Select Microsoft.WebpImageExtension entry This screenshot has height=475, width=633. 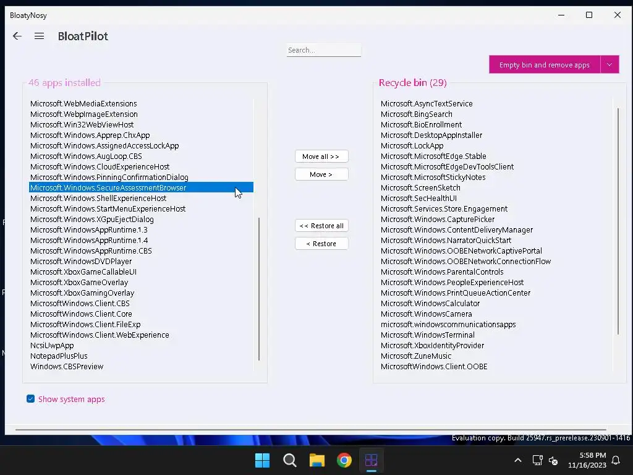pos(141,114)
